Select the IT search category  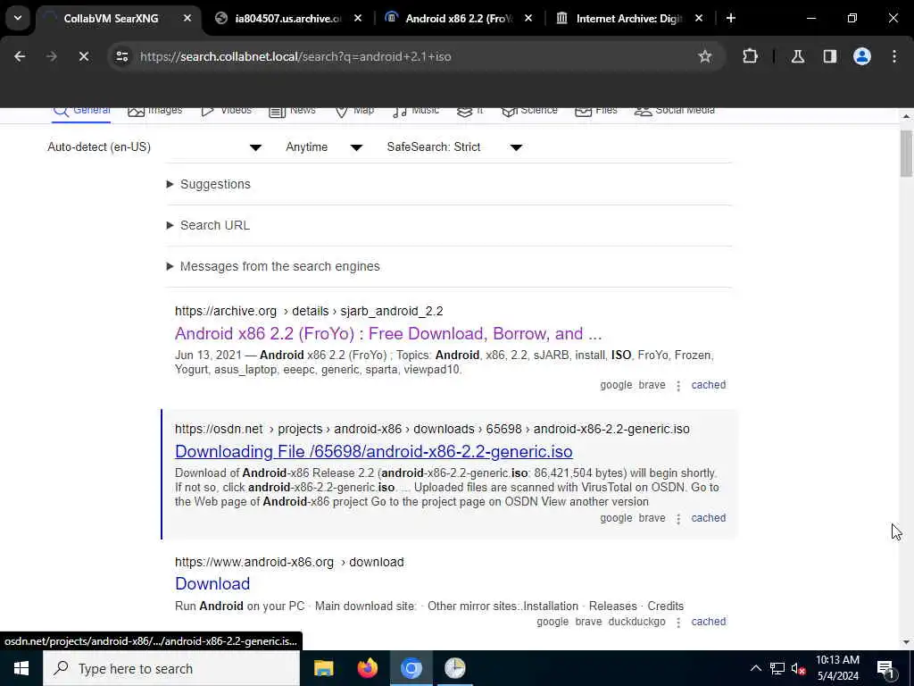coord(470,111)
